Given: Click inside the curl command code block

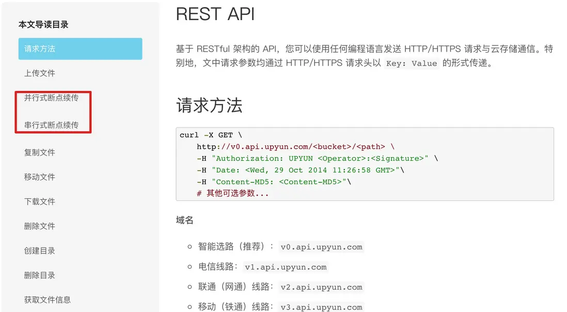Looking at the screenshot, I should click(365, 164).
